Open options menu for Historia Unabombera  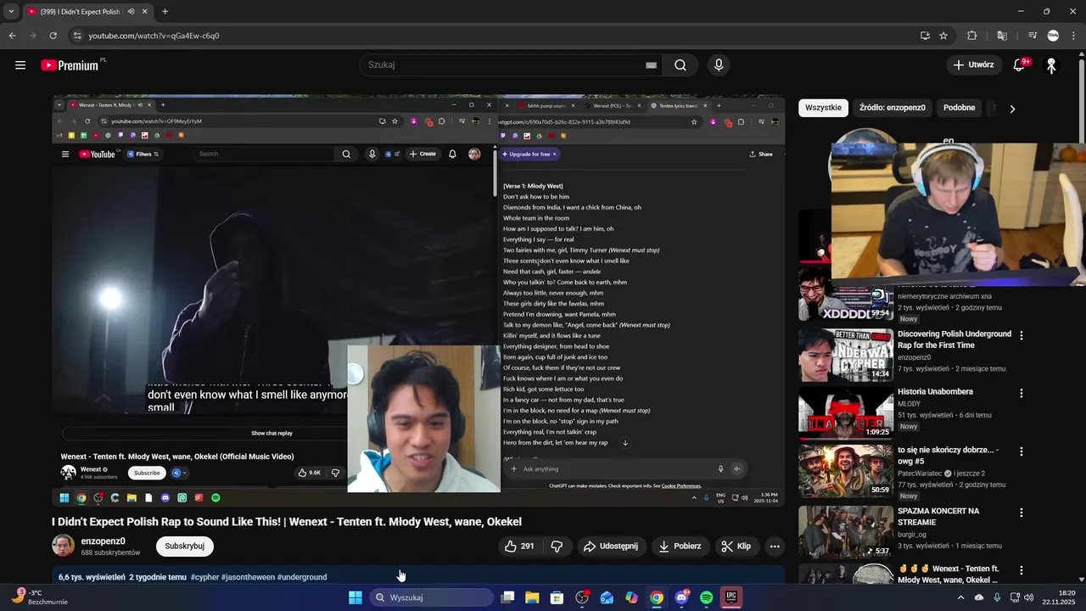(1021, 394)
